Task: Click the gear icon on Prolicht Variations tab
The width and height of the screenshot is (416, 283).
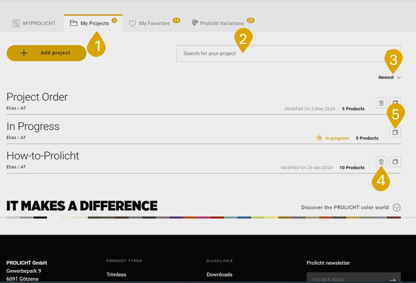Action: coord(194,23)
